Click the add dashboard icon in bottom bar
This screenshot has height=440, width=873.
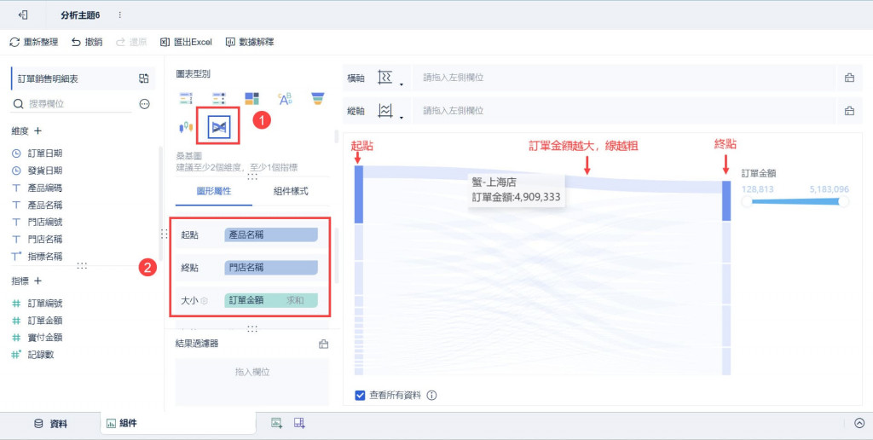point(299,423)
